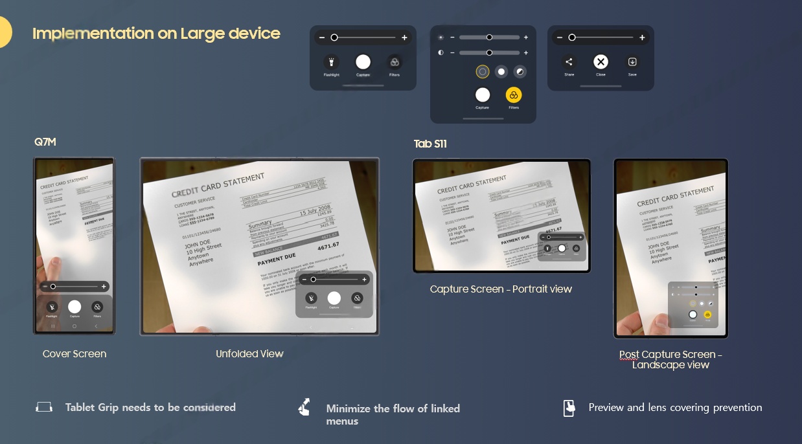Click Save icon in top-right panel
The image size is (802, 444).
click(x=632, y=62)
